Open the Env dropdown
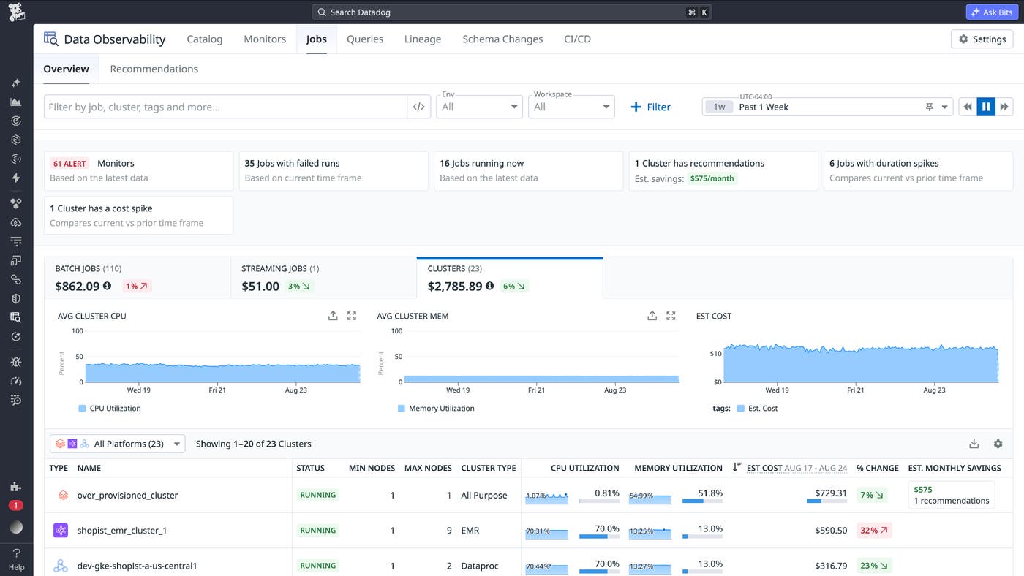 tap(479, 107)
